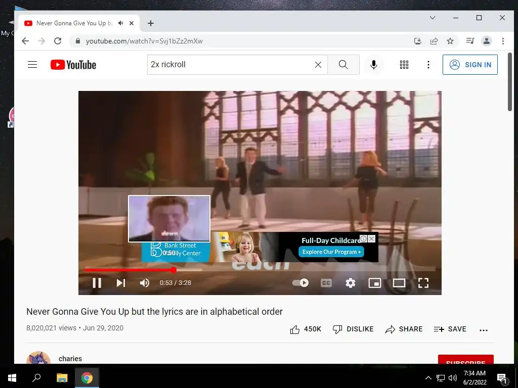Open more actions ellipsis below video
518x388 pixels.
coord(483,330)
